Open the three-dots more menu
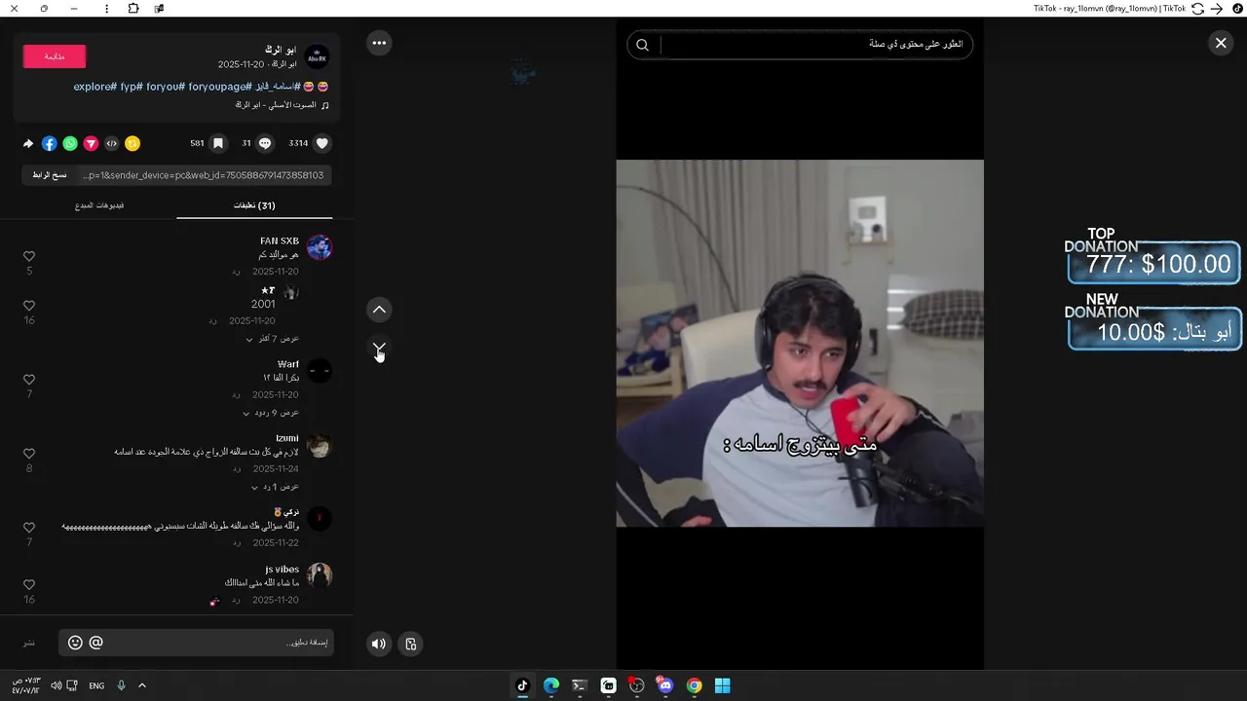This screenshot has width=1247, height=701. click(x=379, y=43)
